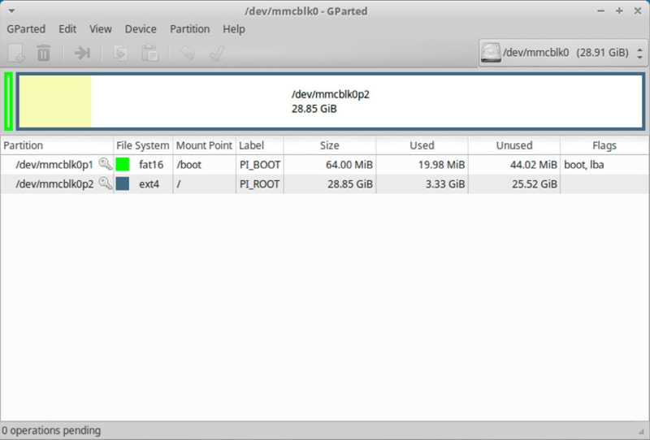650x440 pixels.
Task: Click the PI_BOOT label cell
Action: (x=260, y=165)
